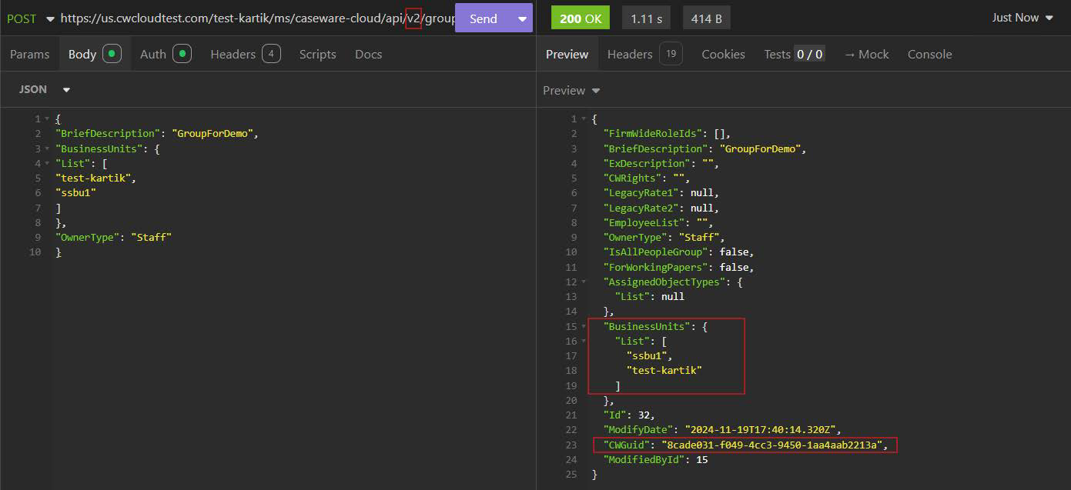Open the Mock view via the arrow item
This screenshot has height=490, width=1071.
pos(866,54)
